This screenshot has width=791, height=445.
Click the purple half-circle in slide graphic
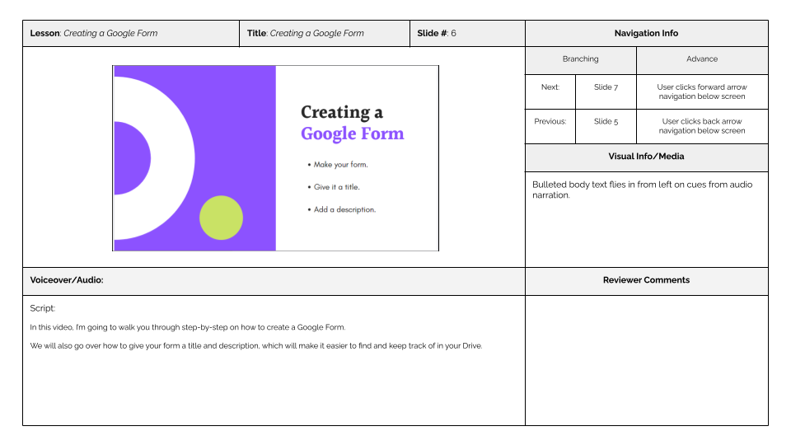pos(131,158)
